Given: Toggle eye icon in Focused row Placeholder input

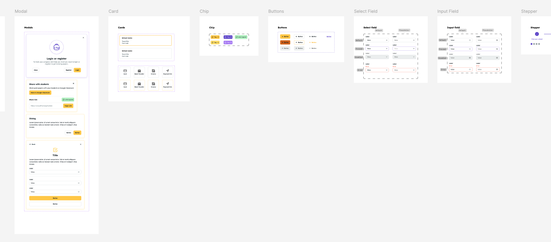Looking at the screenshot, I should pos(497,49).
